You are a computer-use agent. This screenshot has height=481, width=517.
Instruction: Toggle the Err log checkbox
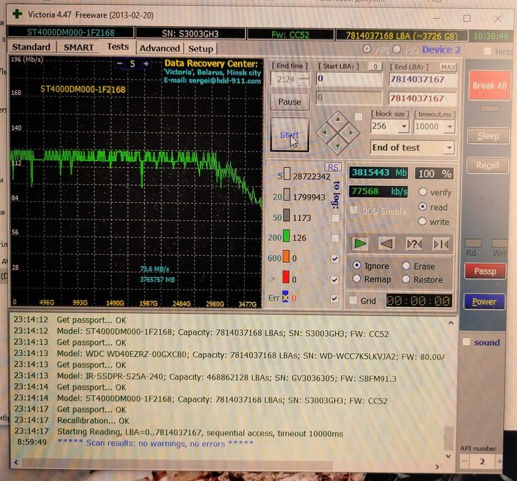tap(334, 299)
